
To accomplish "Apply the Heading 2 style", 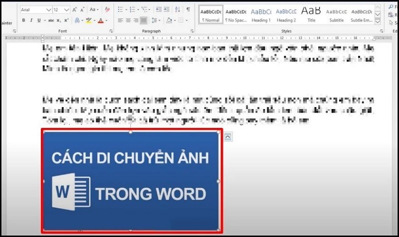I will click(286, 15).
